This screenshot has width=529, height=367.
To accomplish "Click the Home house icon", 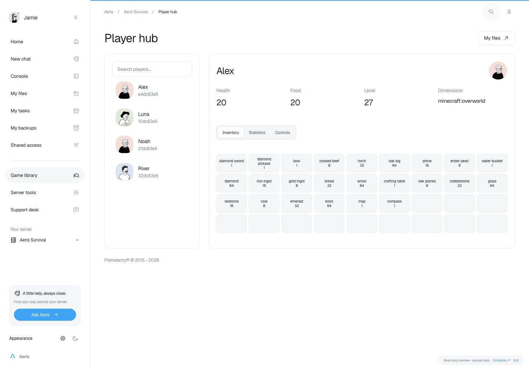I will pyautogui.click(x=76, y=41).
